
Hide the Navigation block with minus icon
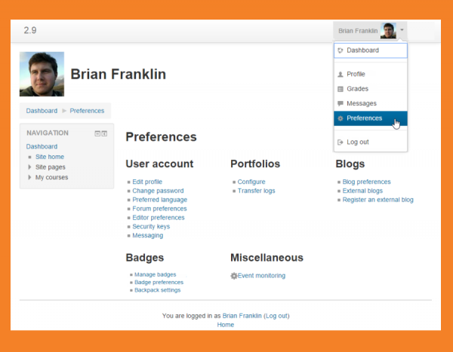(x=97, y=133)
